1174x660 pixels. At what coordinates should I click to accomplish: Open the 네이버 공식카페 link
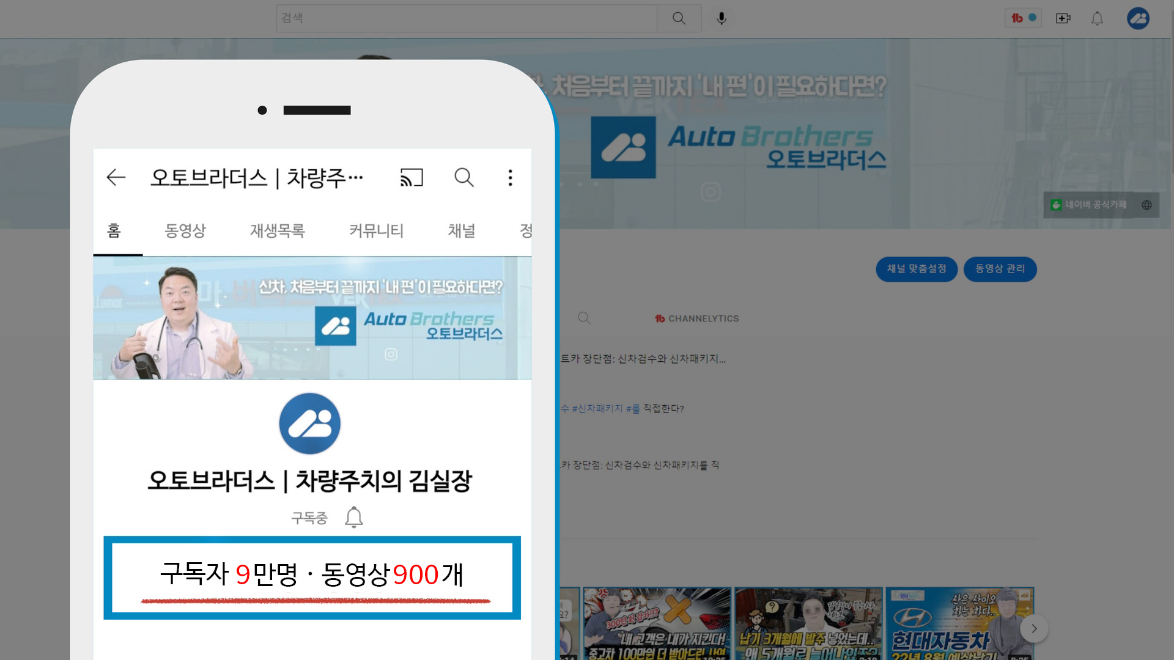(x=1090, y=205)
